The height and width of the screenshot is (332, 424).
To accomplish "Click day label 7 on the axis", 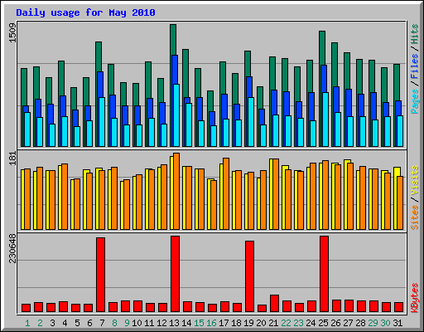I will tap(102, 323).
